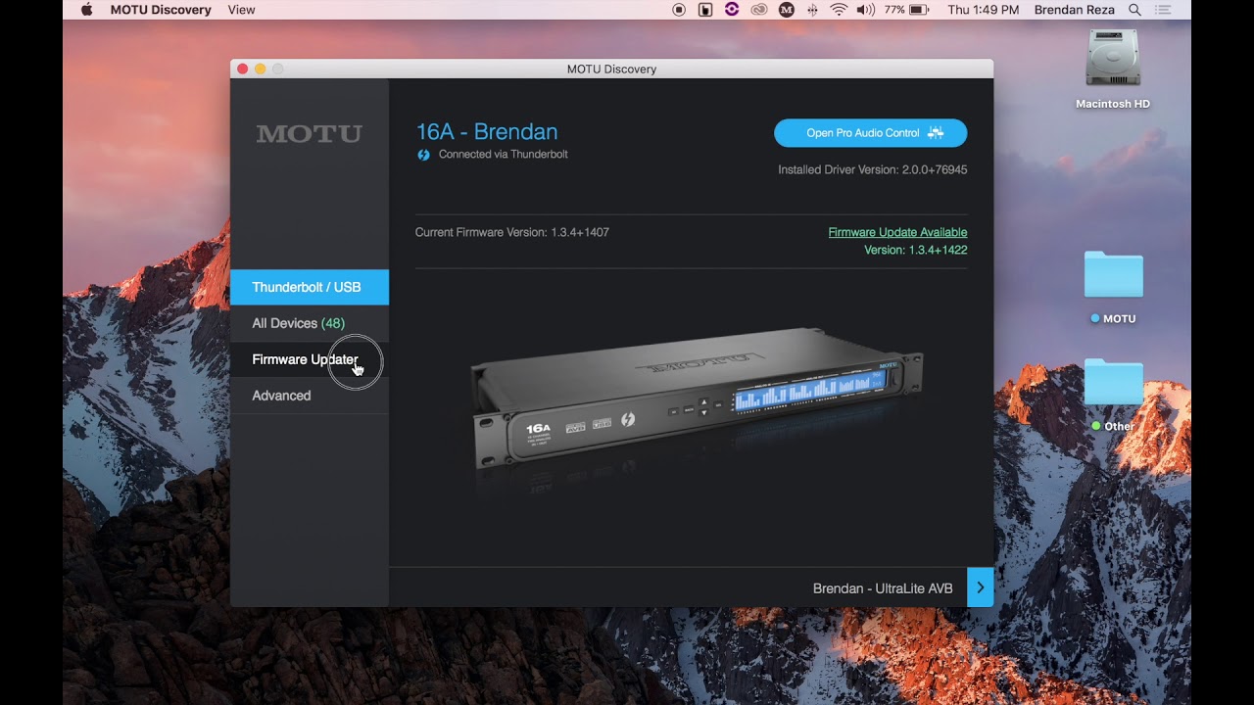Open the Wi-Fi status menu
The image size is (1254, 705).
tap(839, 10)
